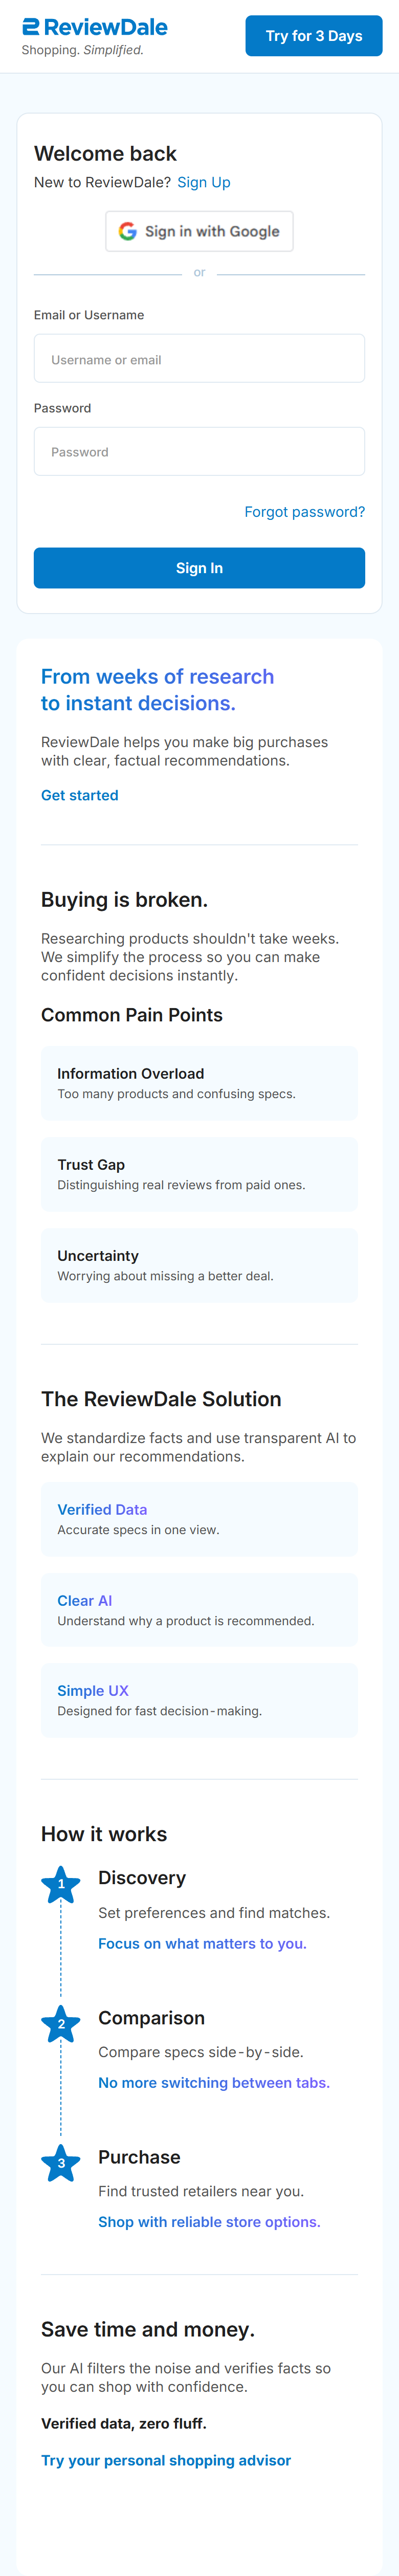Click the step 2 Comparison star icon
The height and width of the screenshot is (2576, 399).
coord(61,2023)
